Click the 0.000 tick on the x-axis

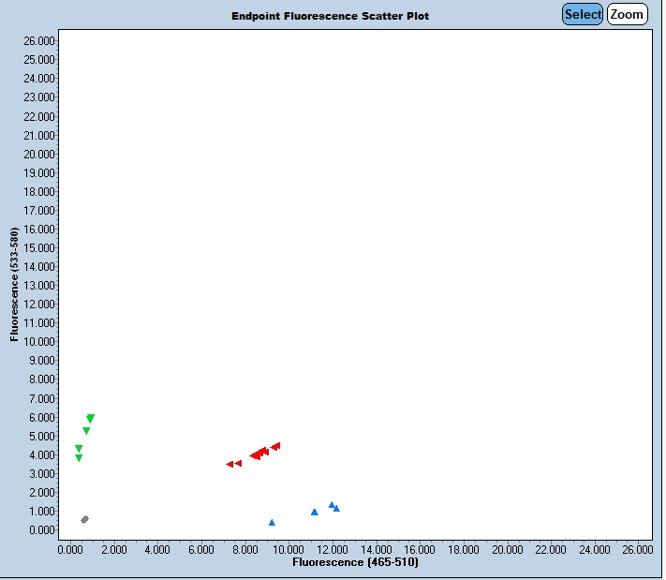coord(69,549)
